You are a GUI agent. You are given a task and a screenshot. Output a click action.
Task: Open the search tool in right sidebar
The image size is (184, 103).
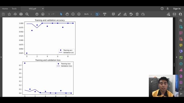(181, 21)
